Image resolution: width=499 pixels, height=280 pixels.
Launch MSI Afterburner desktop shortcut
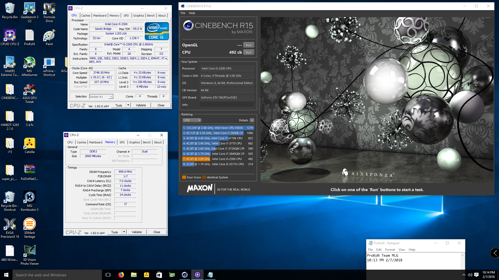click(x=29, y=66)
